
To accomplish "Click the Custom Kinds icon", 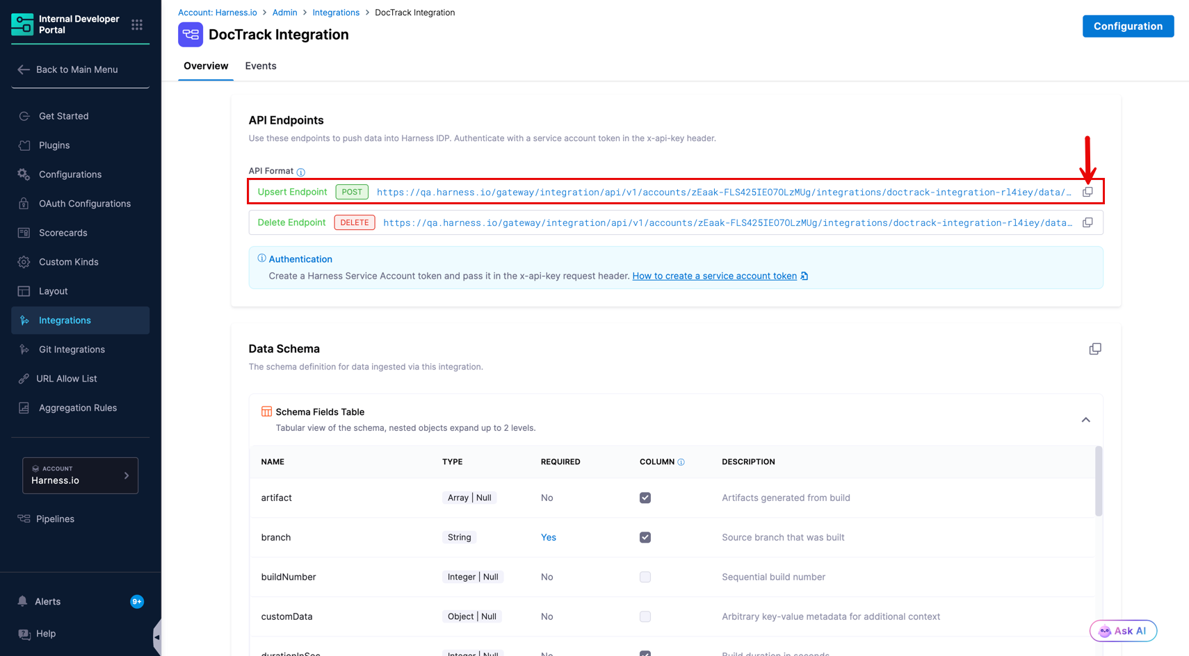I will [x=24, y=262].
